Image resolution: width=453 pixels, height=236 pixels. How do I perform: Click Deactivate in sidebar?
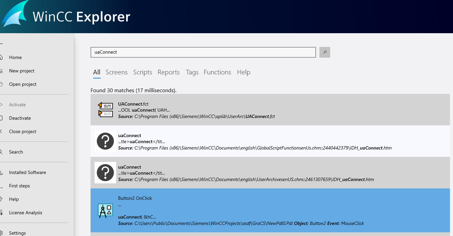coord(20,118)
